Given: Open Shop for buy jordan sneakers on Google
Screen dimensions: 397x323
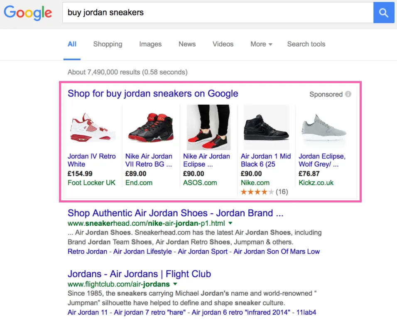Looking at the screenshot, I should point(153,94).
